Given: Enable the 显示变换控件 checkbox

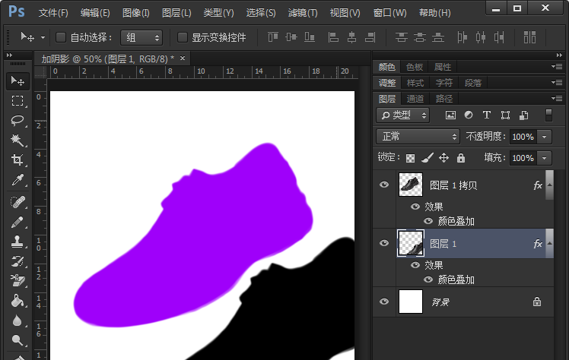Looking at the screenshot, I should 183,37.
